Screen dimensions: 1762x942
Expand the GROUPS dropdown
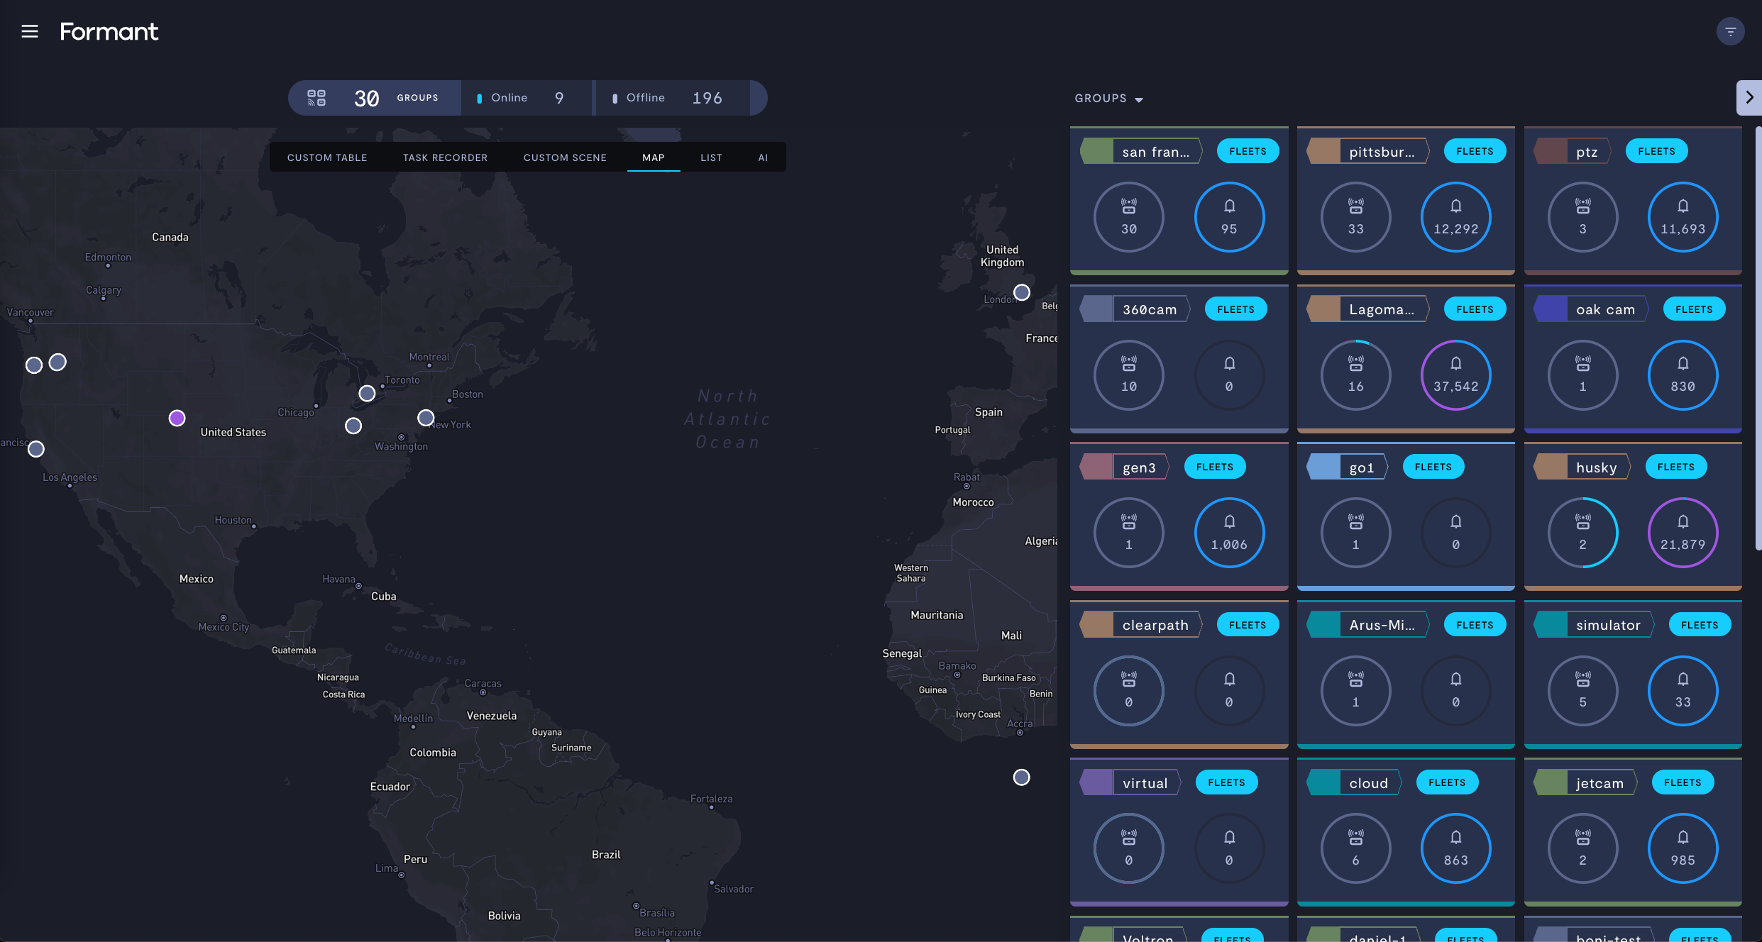coord(1109,99)
